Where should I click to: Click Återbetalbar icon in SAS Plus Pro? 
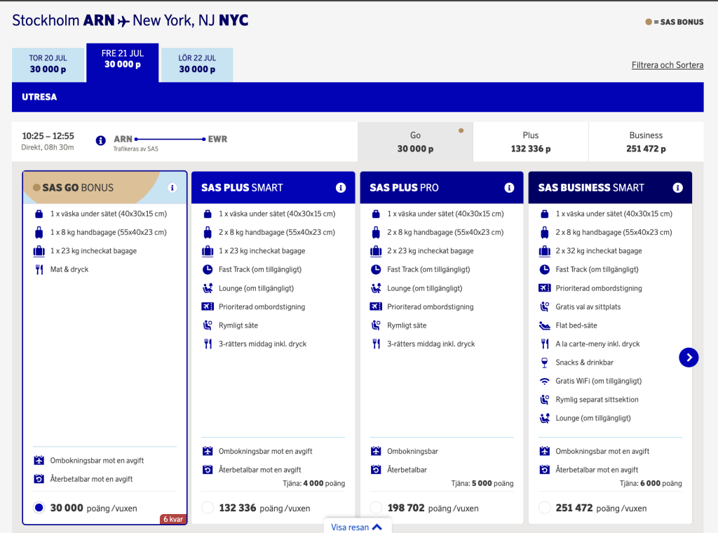[376, 469]
